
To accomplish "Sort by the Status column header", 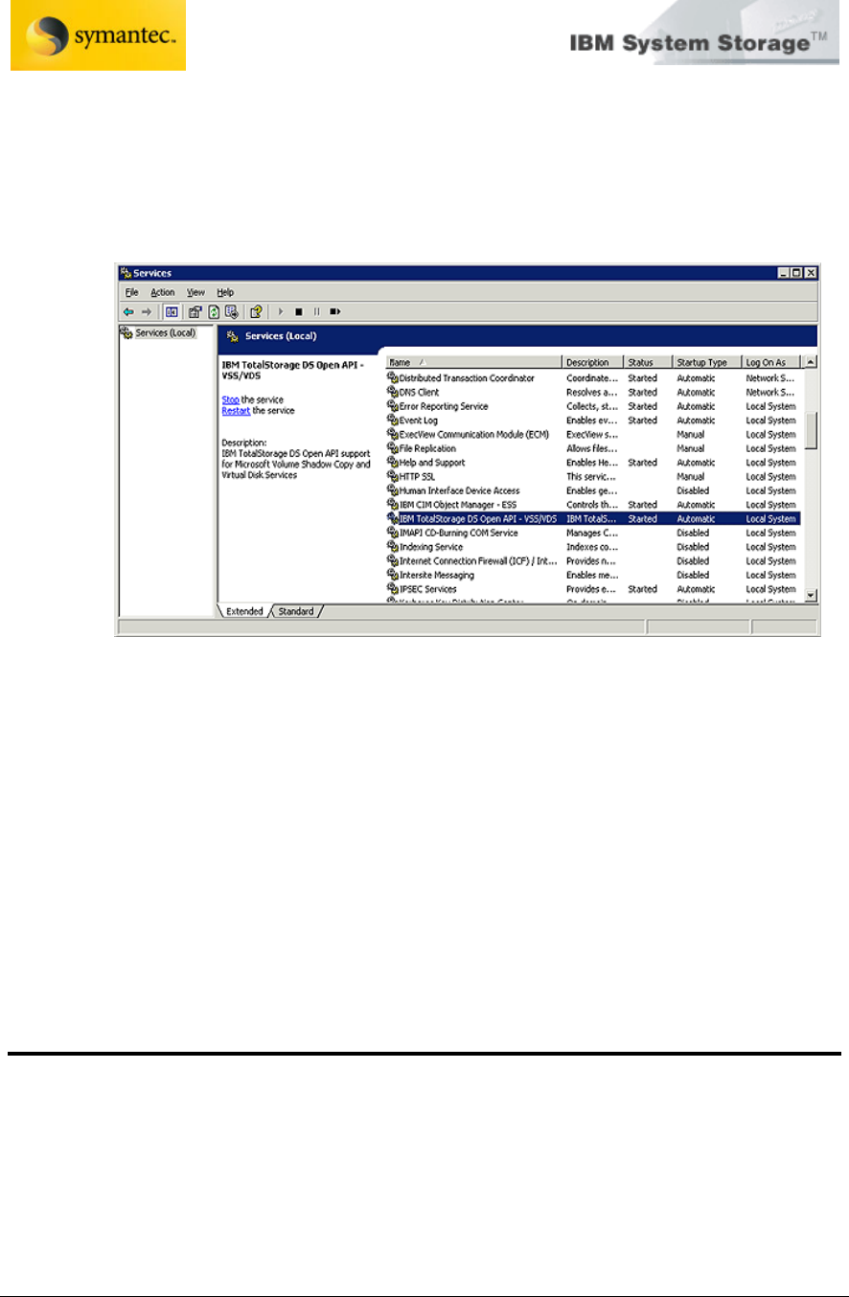I will point(647,362).
